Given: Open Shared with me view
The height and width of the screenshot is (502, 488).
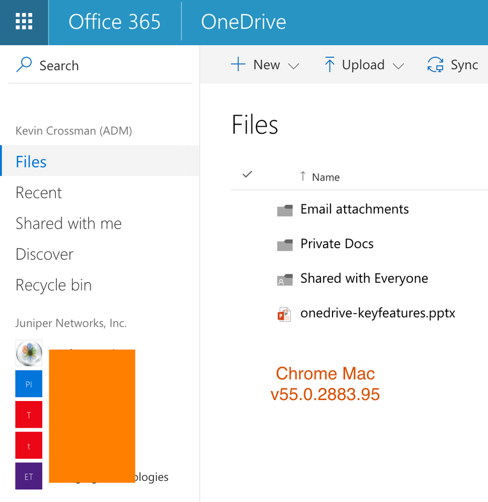Looking at the screenshot, I should point(68,224).
